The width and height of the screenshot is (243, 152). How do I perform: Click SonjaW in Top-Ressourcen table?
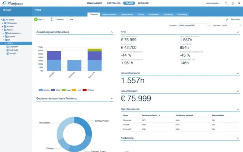click(x=126, y=125)
